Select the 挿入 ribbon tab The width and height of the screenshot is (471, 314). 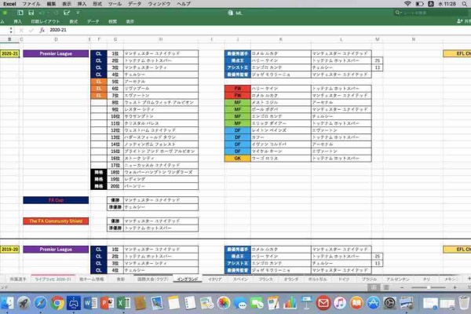click(x=18, y=21)
